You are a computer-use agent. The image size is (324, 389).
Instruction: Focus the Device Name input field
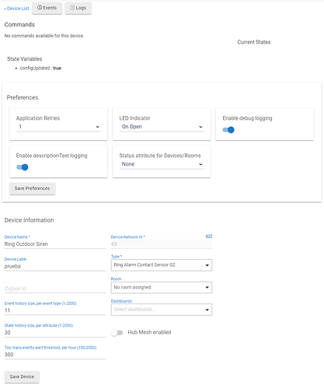tap(55, 244)
